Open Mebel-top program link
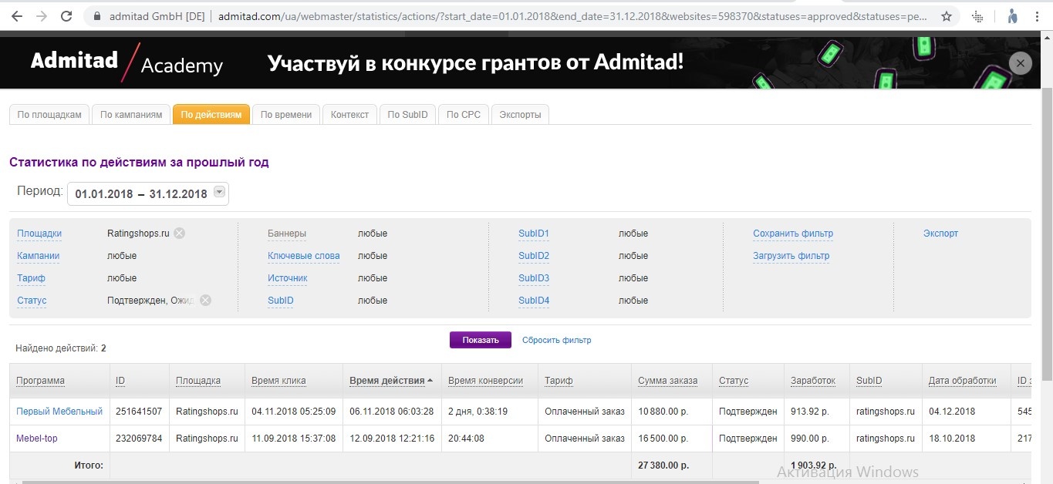This screenshot has height=484, width=1053. click(x=37, y=439)
